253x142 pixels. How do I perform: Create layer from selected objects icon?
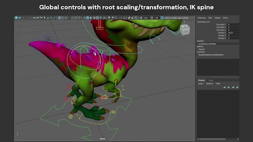tap(237, 87)
